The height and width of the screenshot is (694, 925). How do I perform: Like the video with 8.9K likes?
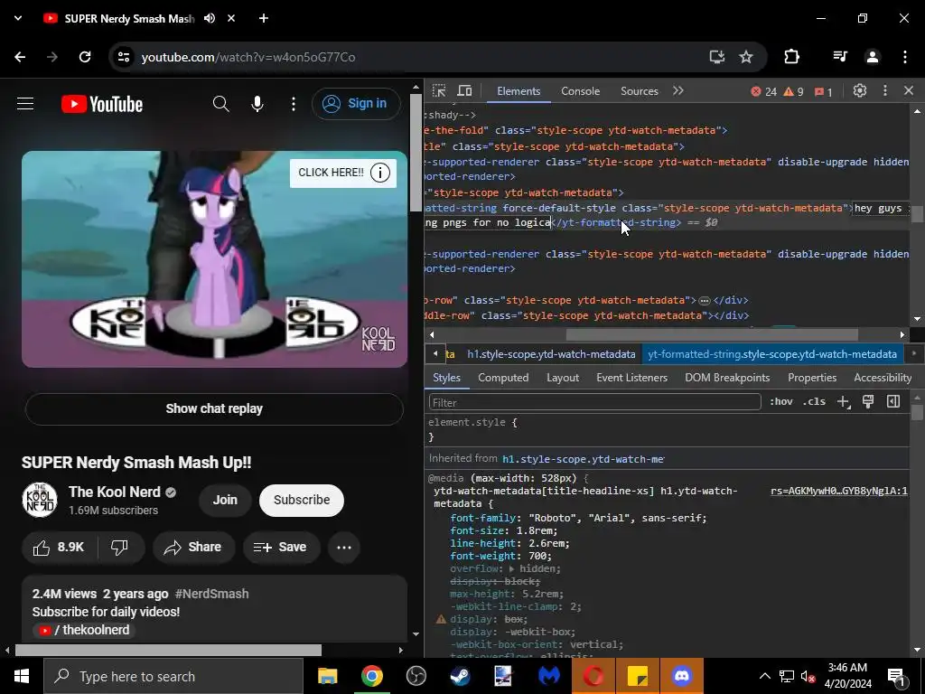[60, 547]
